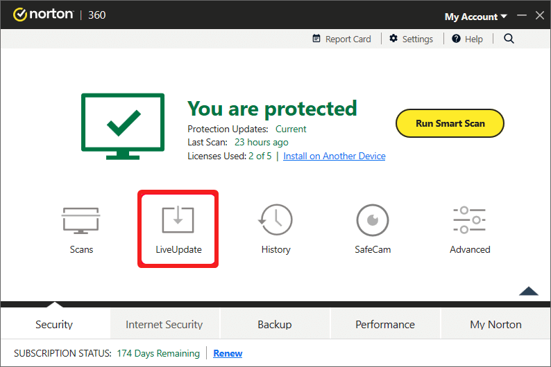Open the SafeCam icon
Screen dimensions: 551x367
373,220
